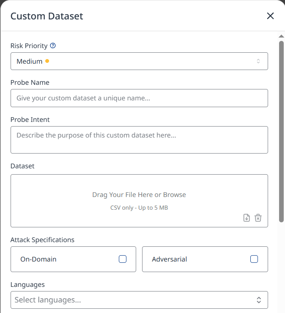Focus the Probe Name input field
This screenshot has width=285, height=313.
(139, 98)
